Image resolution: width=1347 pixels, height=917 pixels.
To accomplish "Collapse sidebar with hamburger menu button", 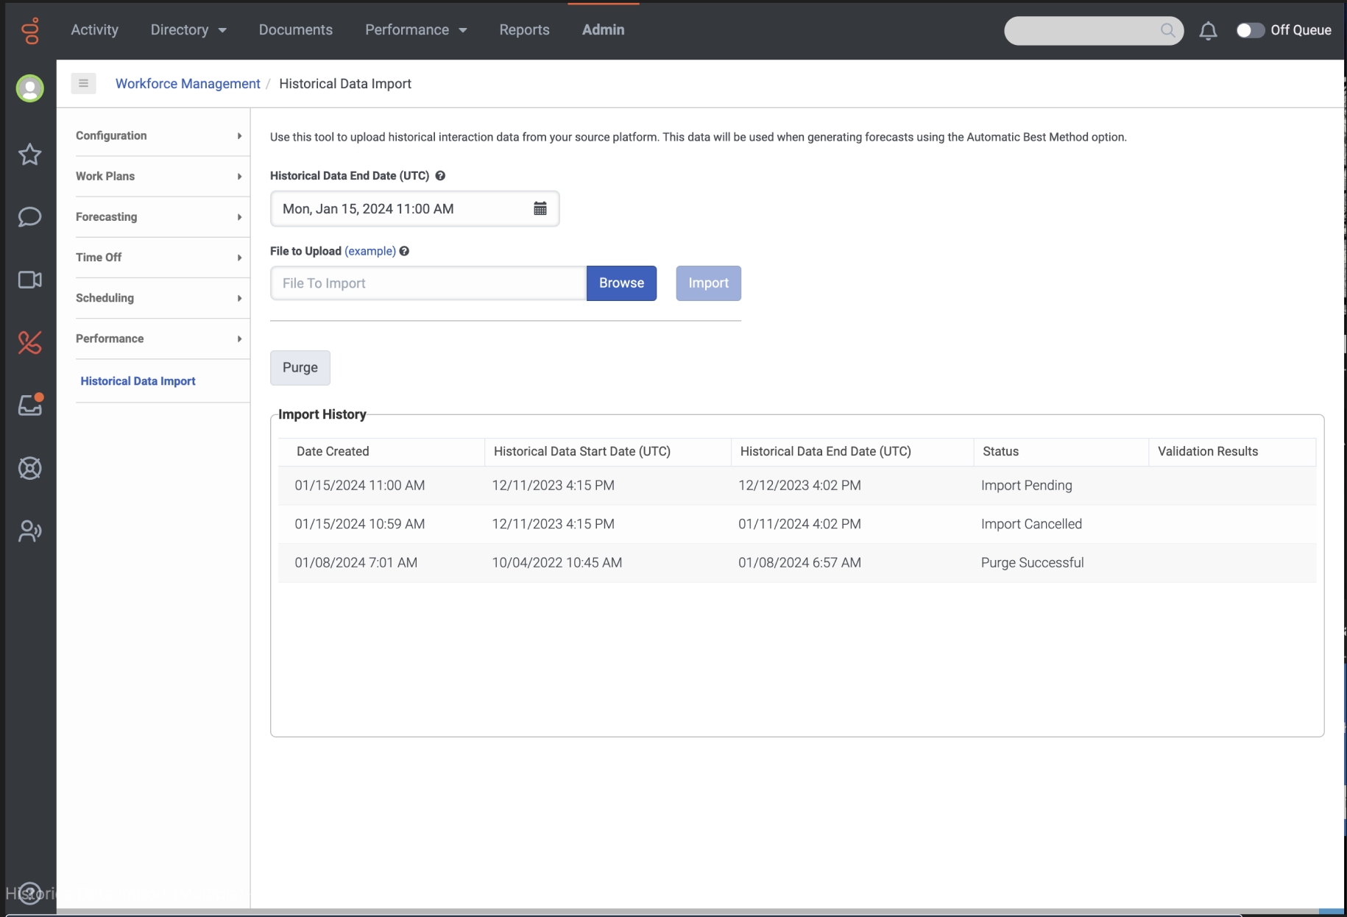I will pyautogui.click(x=83, y=83).
